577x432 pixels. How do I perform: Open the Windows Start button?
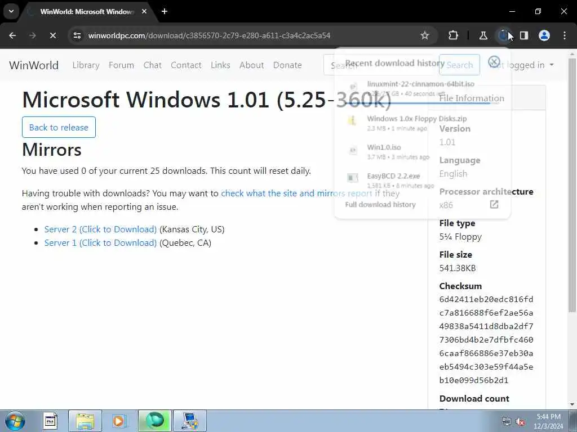tap(15, 421)
